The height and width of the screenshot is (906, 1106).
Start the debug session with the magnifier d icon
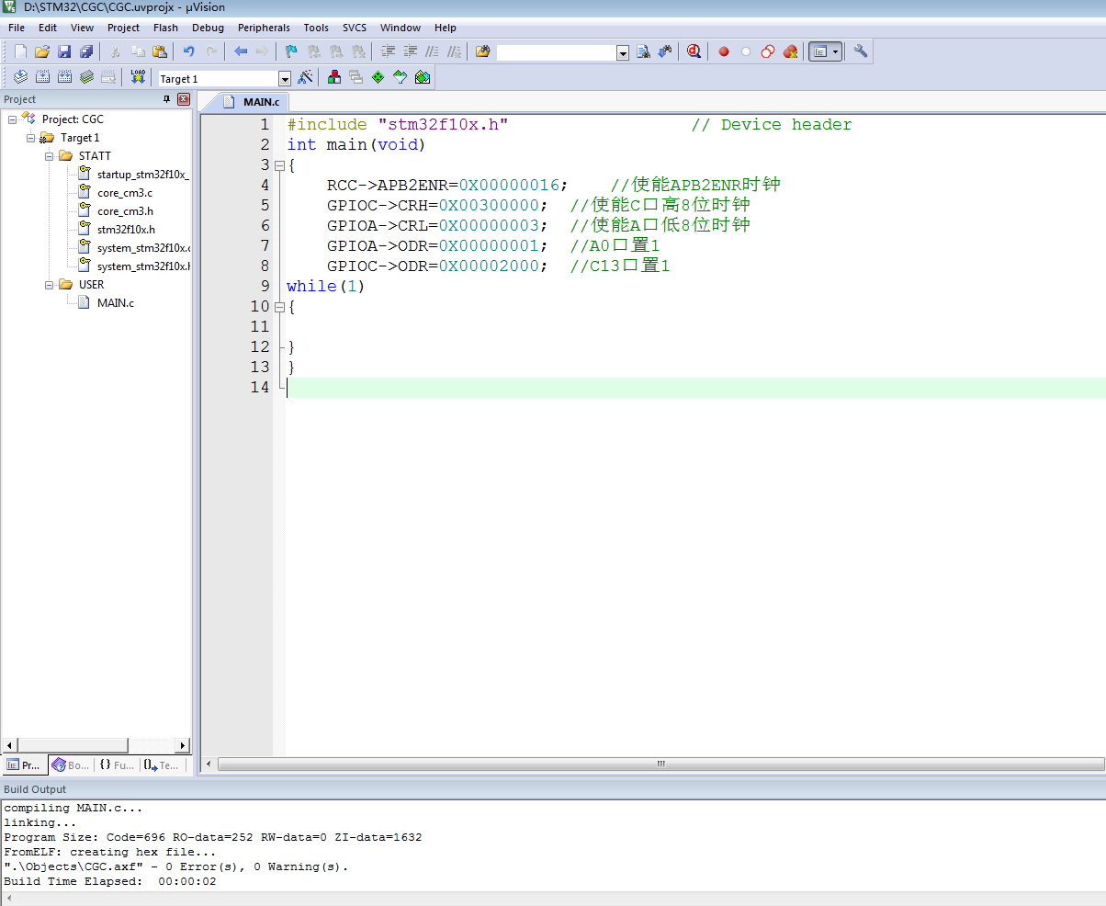pyautogui.click(x=694, y=51)
